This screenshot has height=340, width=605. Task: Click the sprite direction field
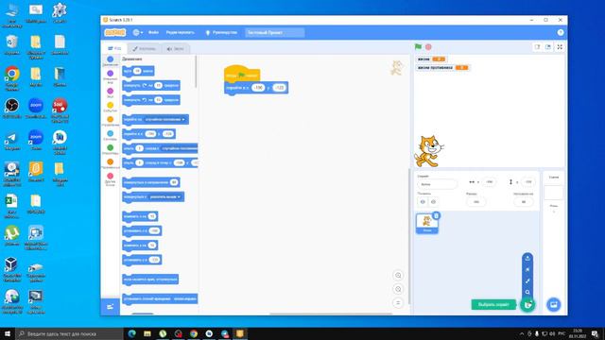tap(524, 201)
